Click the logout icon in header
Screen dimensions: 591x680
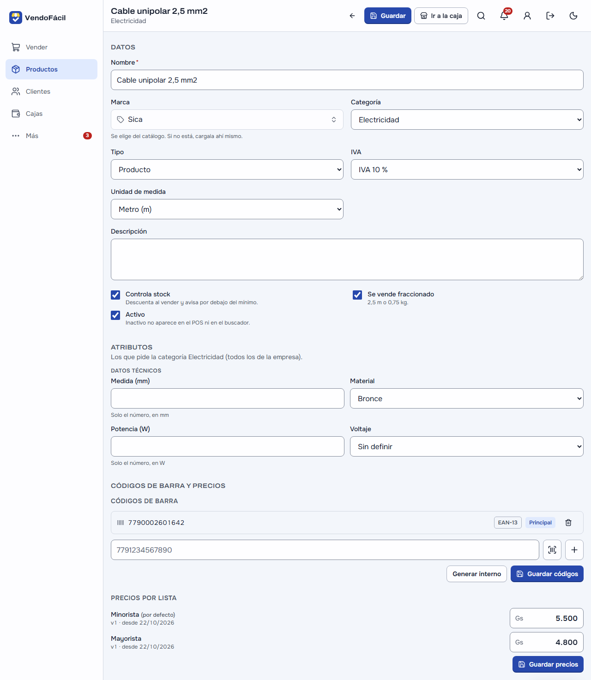[x=550, y=16]
